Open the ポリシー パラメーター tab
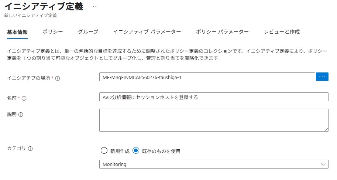 click(x=222, y=32)
